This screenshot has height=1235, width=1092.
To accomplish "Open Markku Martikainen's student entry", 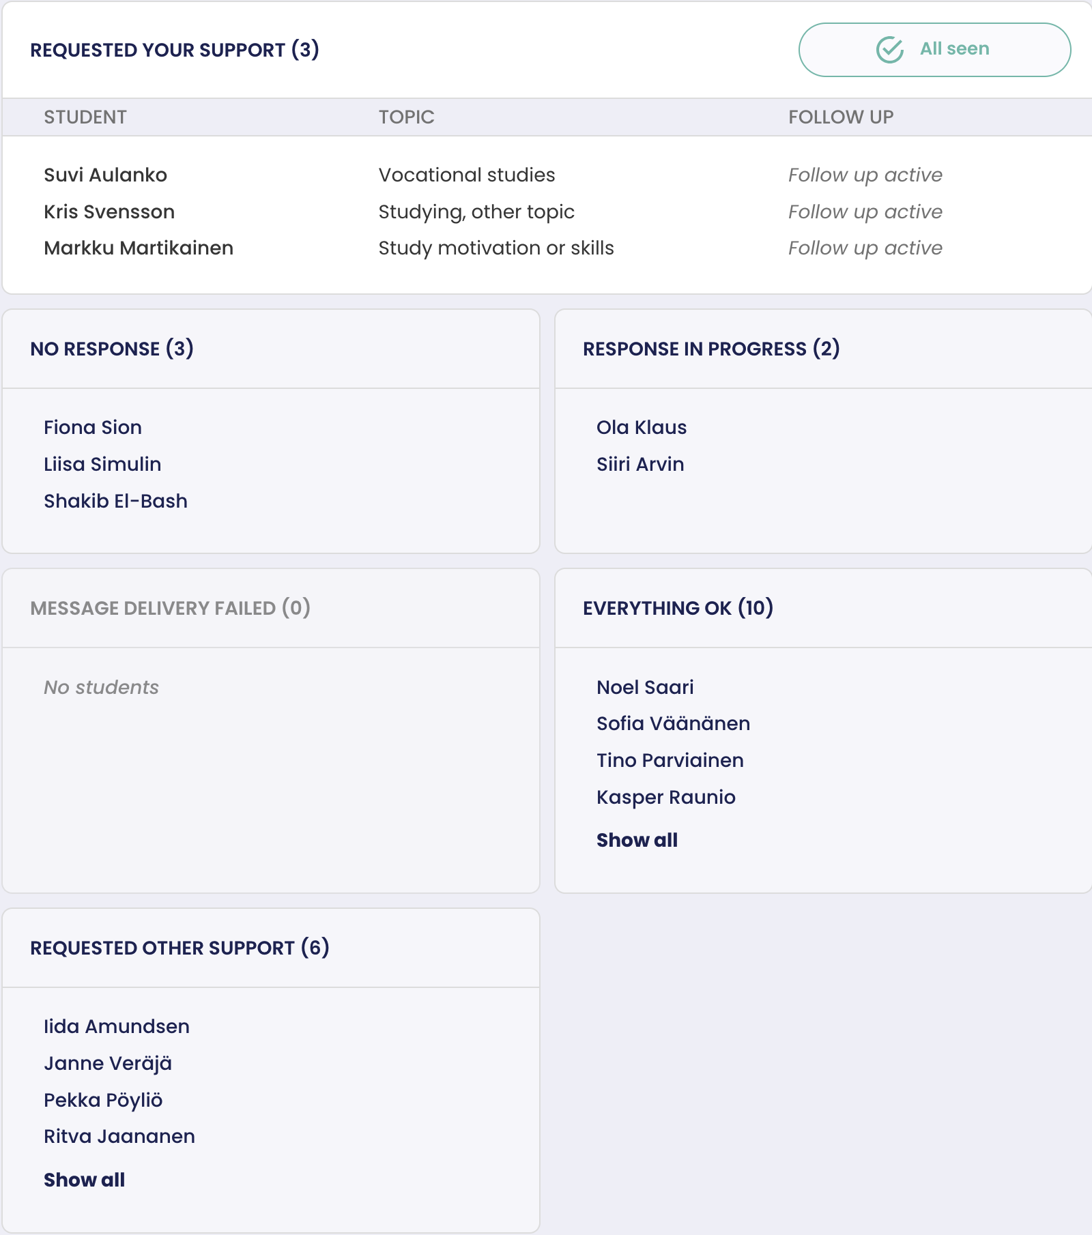I will click(139, 248).
